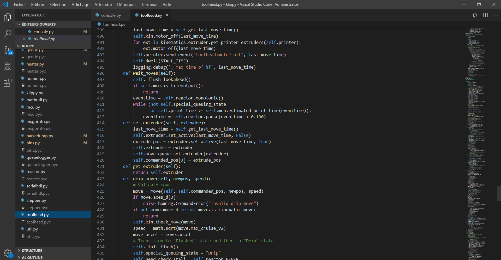This screenshot has width=501, height=260.
Task: Click line number 406 in the gutter
Action: pos(101,73)
